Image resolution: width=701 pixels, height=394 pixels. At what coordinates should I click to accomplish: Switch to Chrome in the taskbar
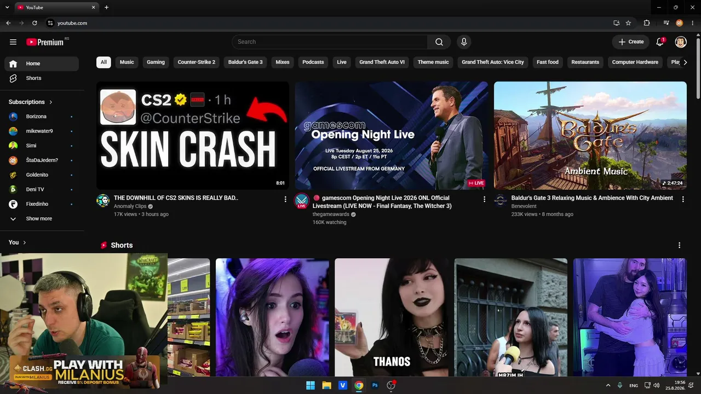pos(359,385)
